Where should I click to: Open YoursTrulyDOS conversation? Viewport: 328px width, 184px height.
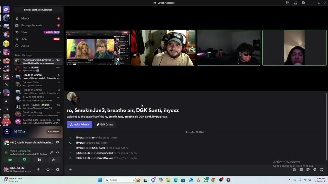[x=38, y=106]
